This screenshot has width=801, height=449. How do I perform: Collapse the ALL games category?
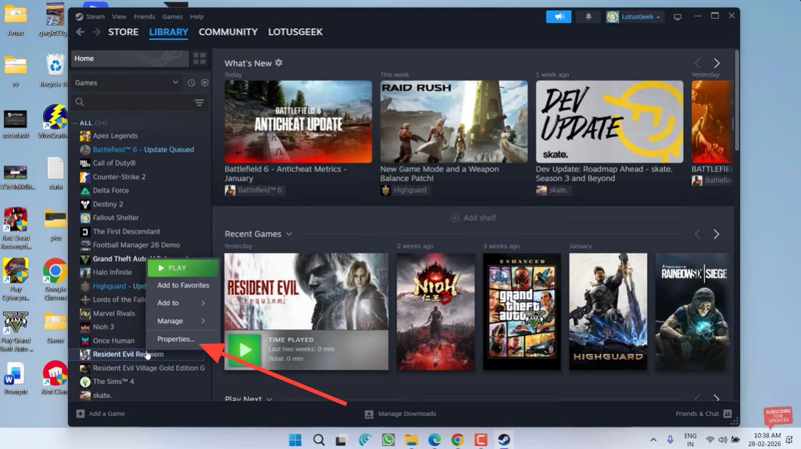pos(75,123)
